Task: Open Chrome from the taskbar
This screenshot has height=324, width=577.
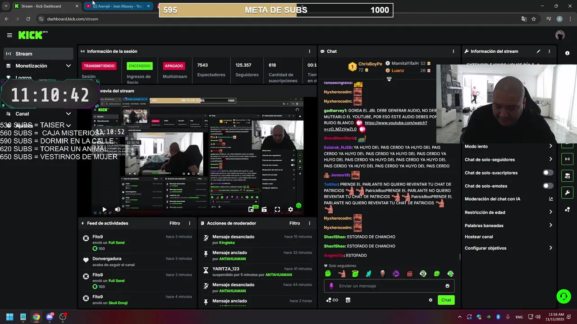Action: 36,317
